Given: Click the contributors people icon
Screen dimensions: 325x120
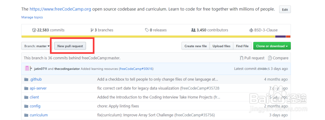Looking at the screenshot, I should coord(193,30).
